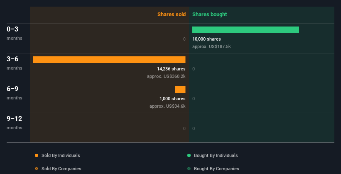The width and height of the screenshot is (341, 174).
Task: Select the 'Bought By Individuals' legend label
Action: pos(216,155)
